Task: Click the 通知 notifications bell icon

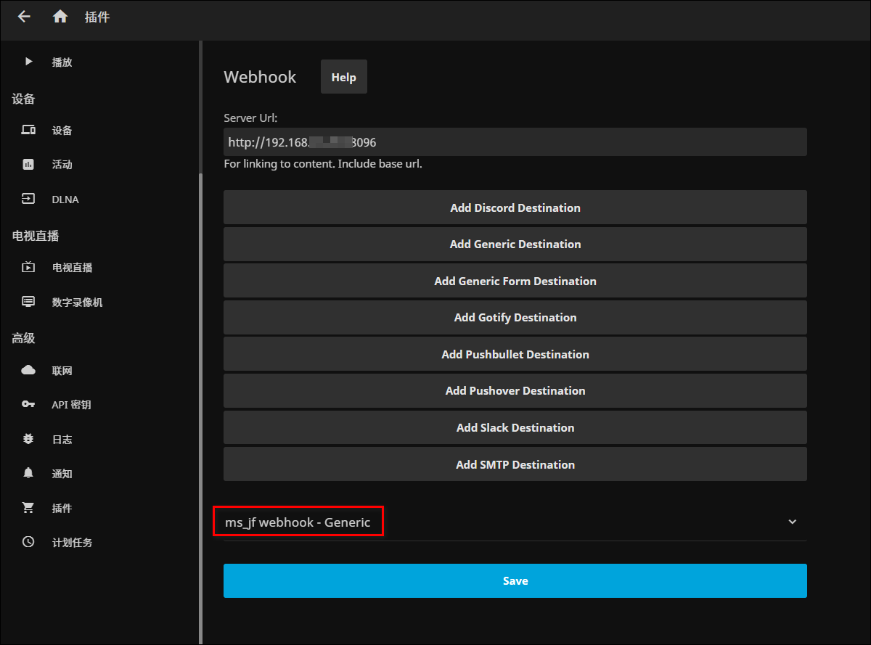Action: pyautogui.click(x=28, y=474)
